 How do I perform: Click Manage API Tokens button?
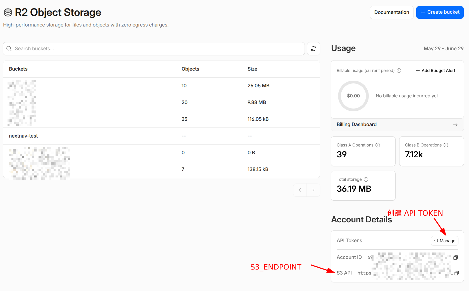point(445,241)
